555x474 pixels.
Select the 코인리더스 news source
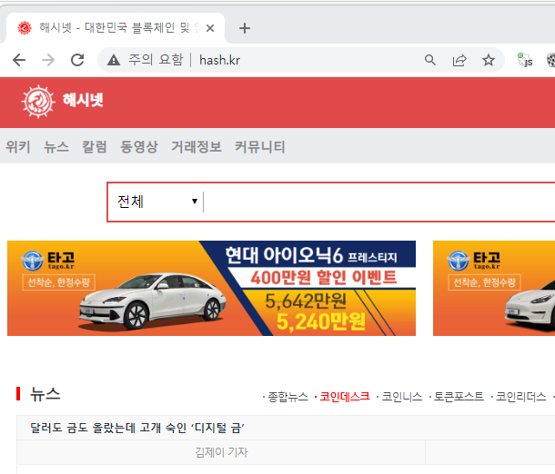(520, 397)
